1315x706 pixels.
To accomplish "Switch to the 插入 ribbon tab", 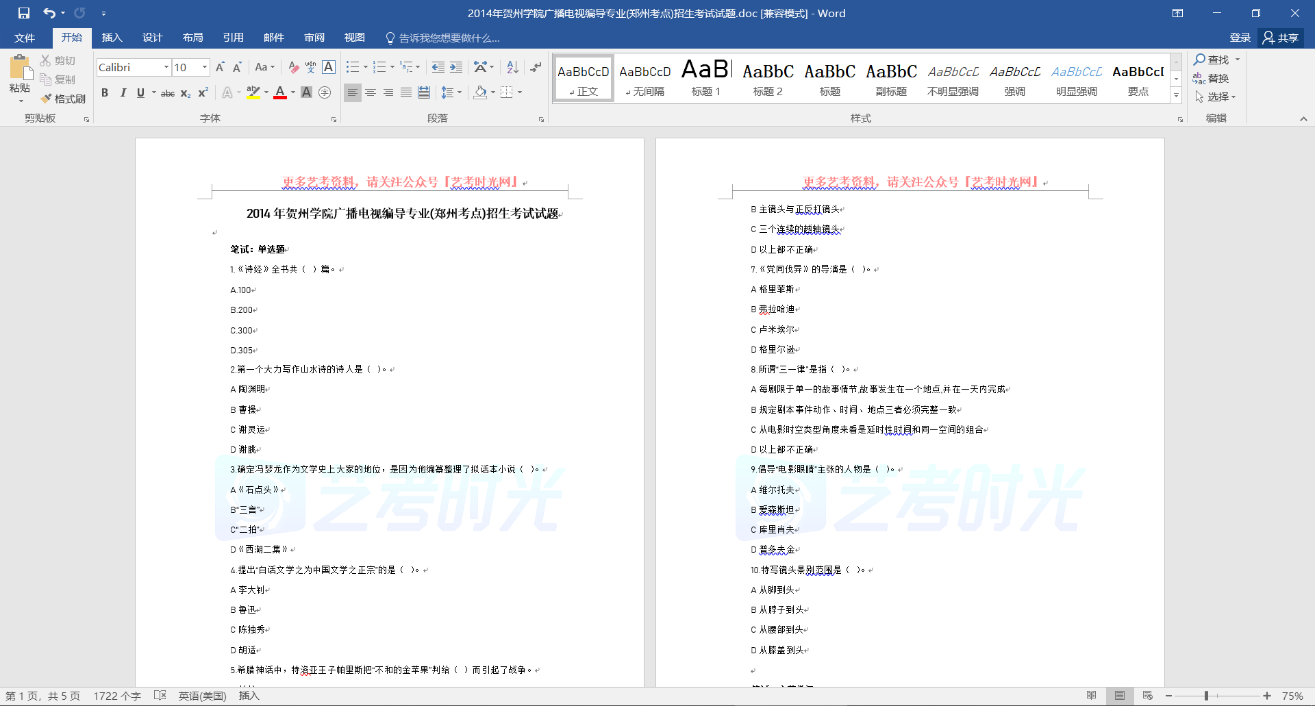I will (112, 38).
